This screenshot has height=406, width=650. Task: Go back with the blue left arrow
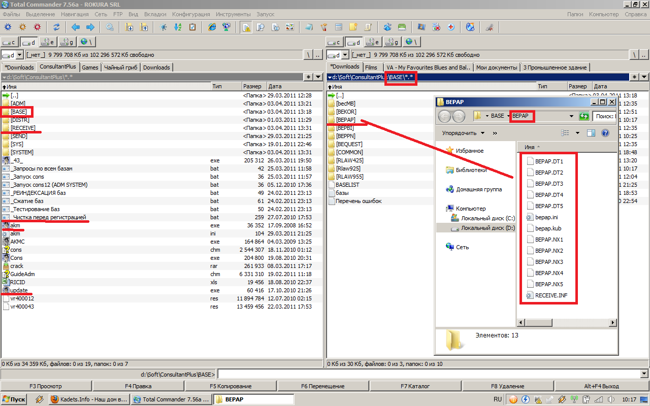pyautogui.click(x=75, y=27)
